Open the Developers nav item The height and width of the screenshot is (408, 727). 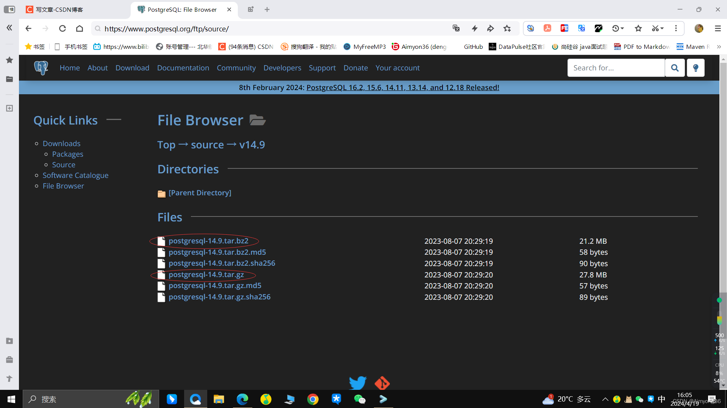282,68
